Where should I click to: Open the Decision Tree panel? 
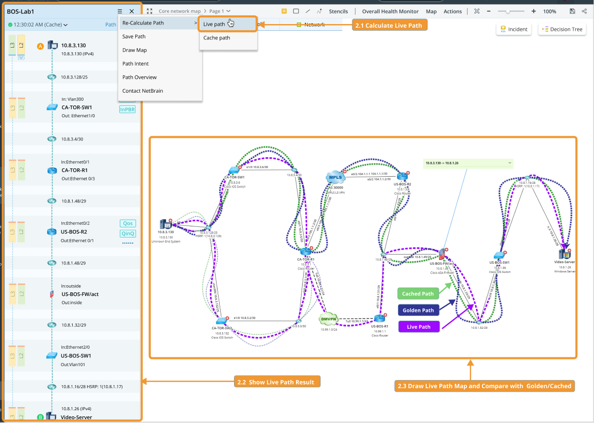(562, 29)
